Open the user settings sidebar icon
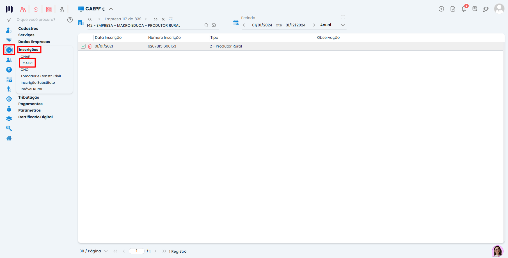 9,30
